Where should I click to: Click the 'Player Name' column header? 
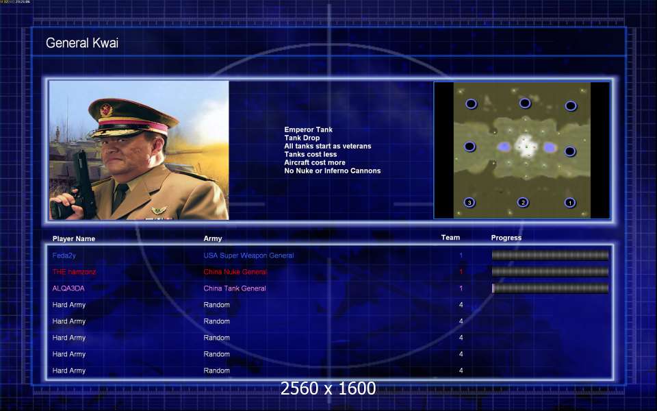[74, 238]
